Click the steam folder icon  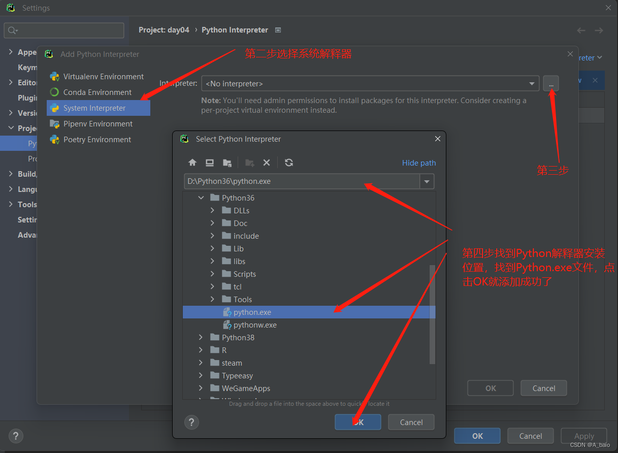pos(215,363)
